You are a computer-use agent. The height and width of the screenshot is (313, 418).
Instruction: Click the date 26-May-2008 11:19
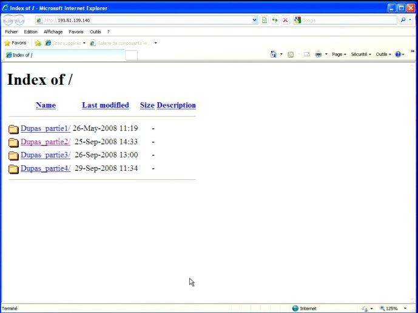click(106, 128)
